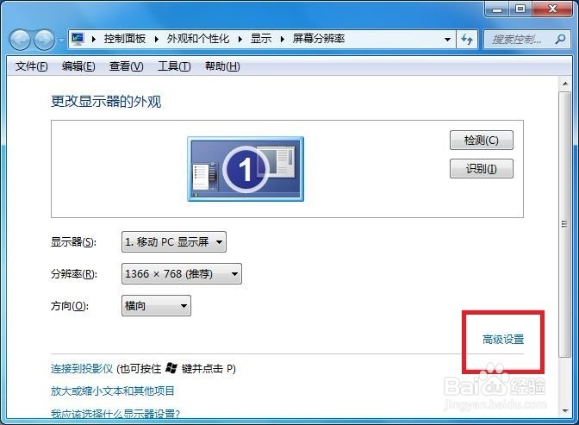The width and height of the screenshot is (579, 425).
Task: Open 分辨率 dropdown showing 1366 × 768
Action: [182, 274]
